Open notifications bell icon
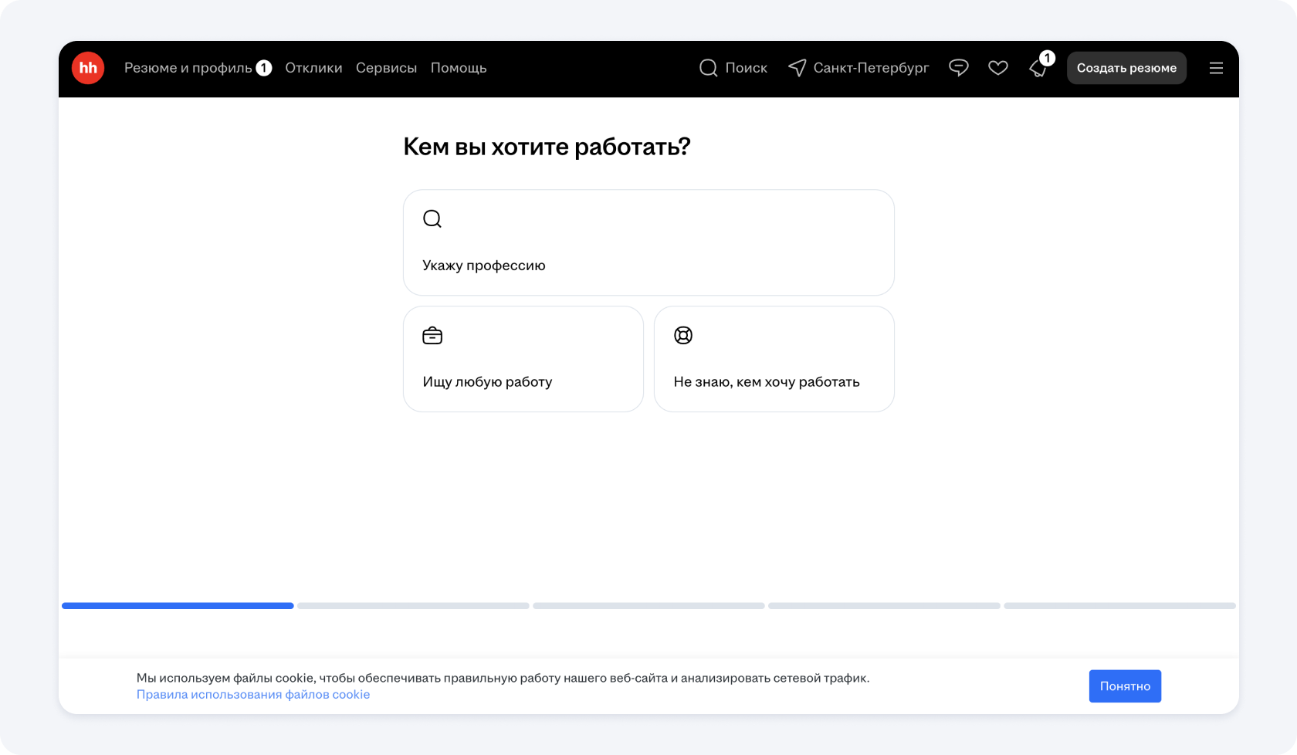The width and height of the screenshot is (1297, 755). click(1038, 69)
